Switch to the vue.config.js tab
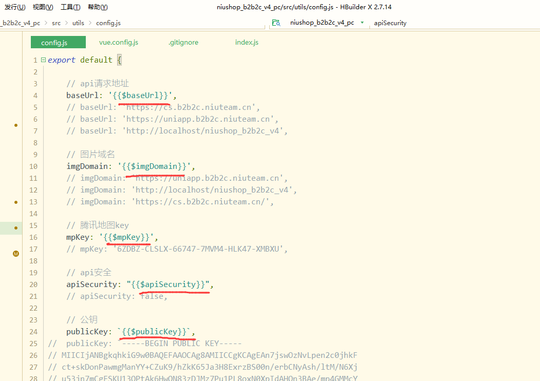This screenshot has width=540, height=381. click(119, 42)
